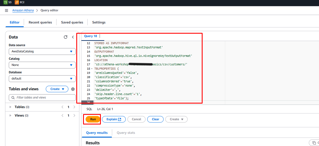
Task: Switch to the Query stats tab
Action: coord(126,133)
